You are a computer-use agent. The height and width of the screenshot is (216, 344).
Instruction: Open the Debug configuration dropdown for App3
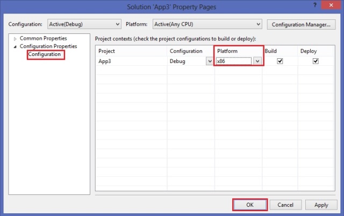pyautogui.click(x=210, y=61)
